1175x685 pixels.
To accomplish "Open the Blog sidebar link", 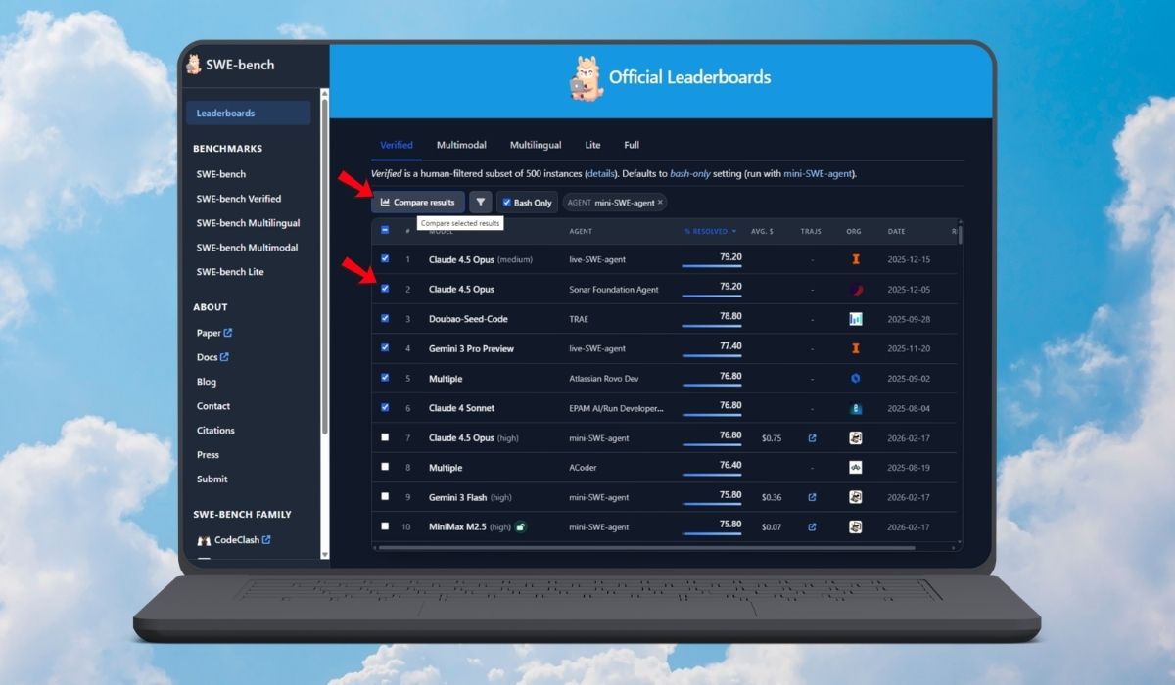I will click(x=207, y=382).
